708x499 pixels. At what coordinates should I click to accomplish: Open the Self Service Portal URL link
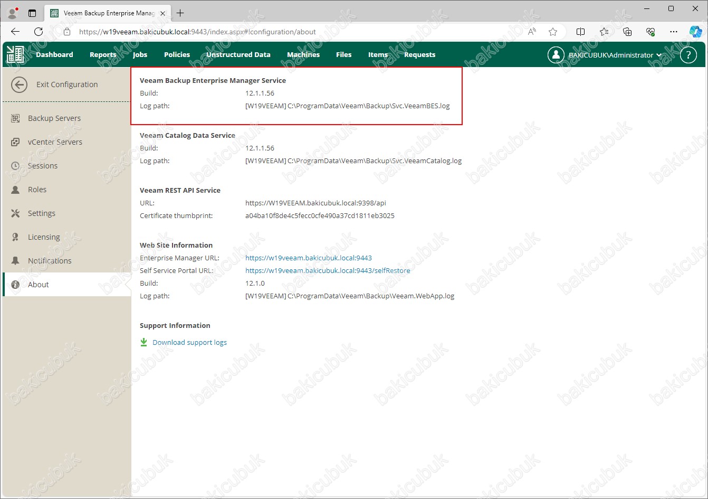[x=328, y=271]
